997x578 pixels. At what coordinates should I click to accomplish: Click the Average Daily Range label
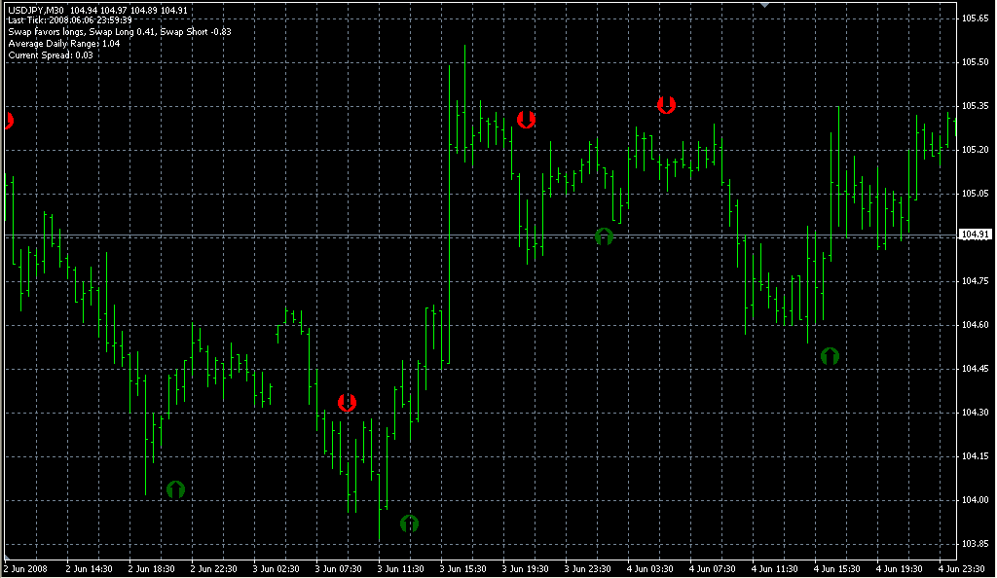63,43
